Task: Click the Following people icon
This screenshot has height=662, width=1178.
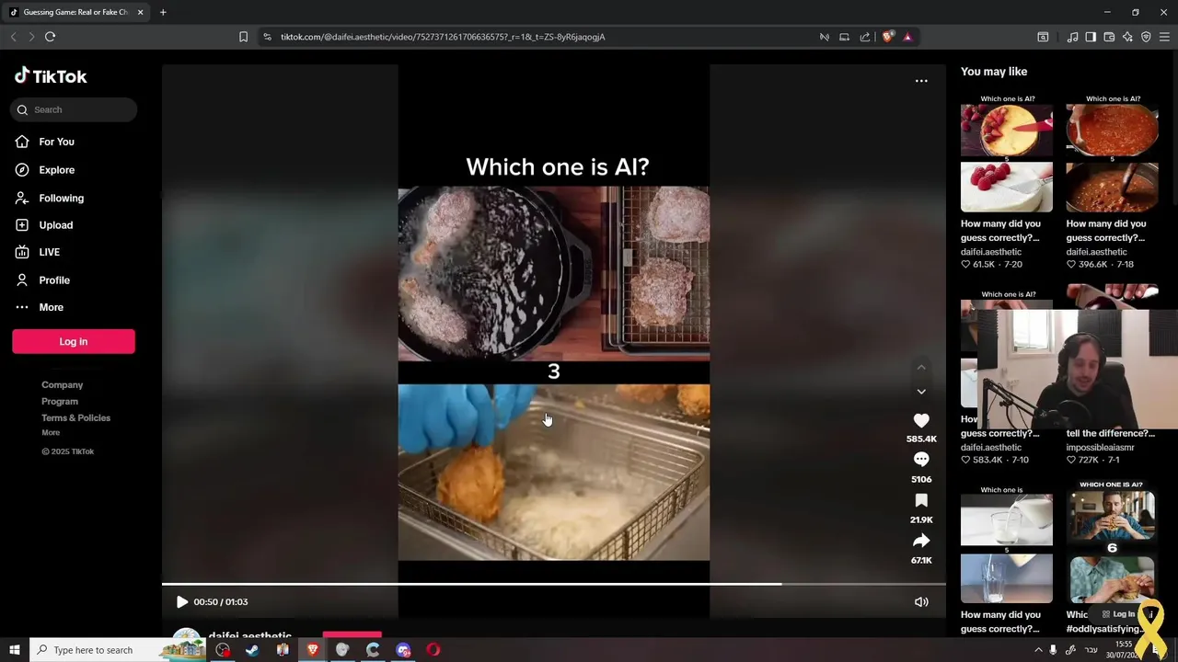Action: click(x=22, y=198)
